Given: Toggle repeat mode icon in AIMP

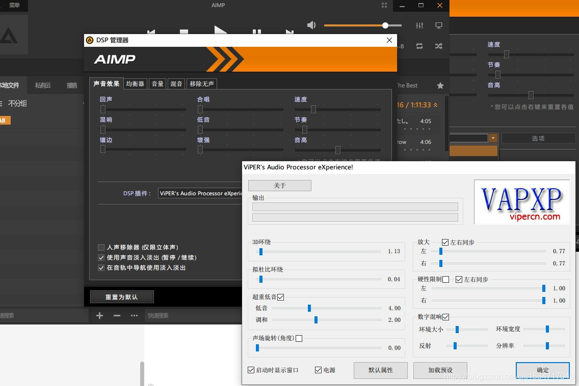Looking at the screenshot, I should pyautogui.click(x=419, y=46).
